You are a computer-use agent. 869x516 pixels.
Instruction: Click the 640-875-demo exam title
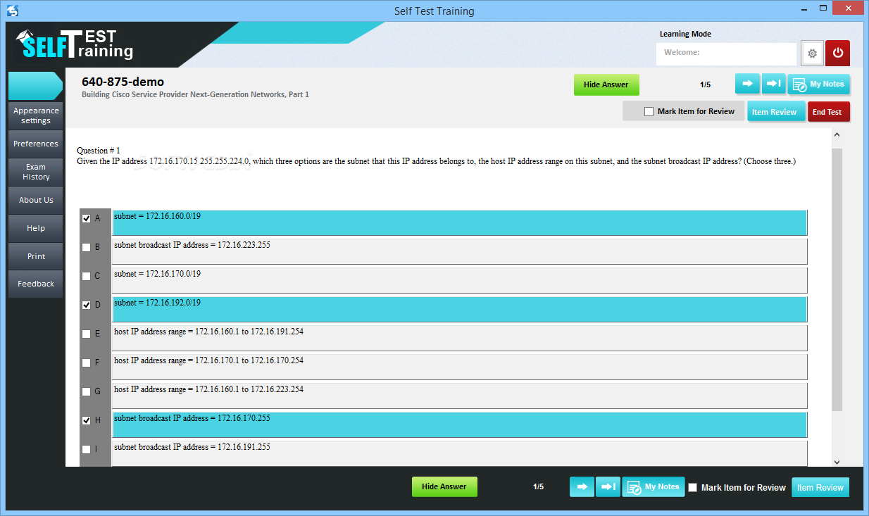(123, 82)
